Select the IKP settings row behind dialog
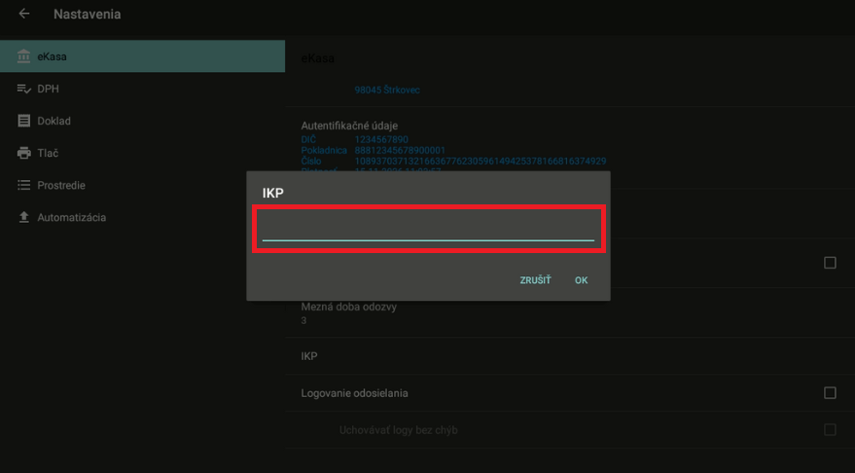 point(308,356)
